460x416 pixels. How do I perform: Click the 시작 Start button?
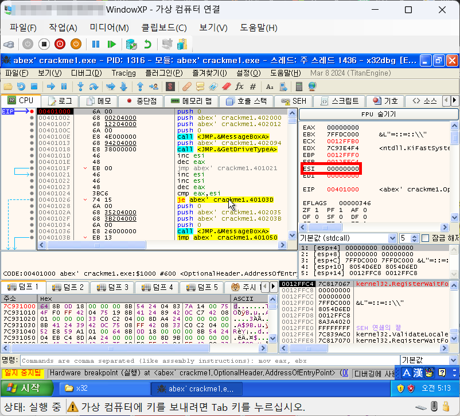pos(27,388)
